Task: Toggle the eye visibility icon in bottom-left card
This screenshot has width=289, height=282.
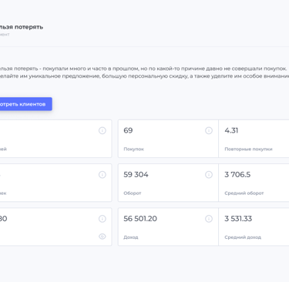Action: tap(102, 237)
